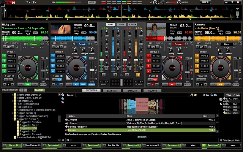Trigger the Reggaeton1 sampler pad
The height and width of the screenshot is (152, 243).
click(53, 145)
